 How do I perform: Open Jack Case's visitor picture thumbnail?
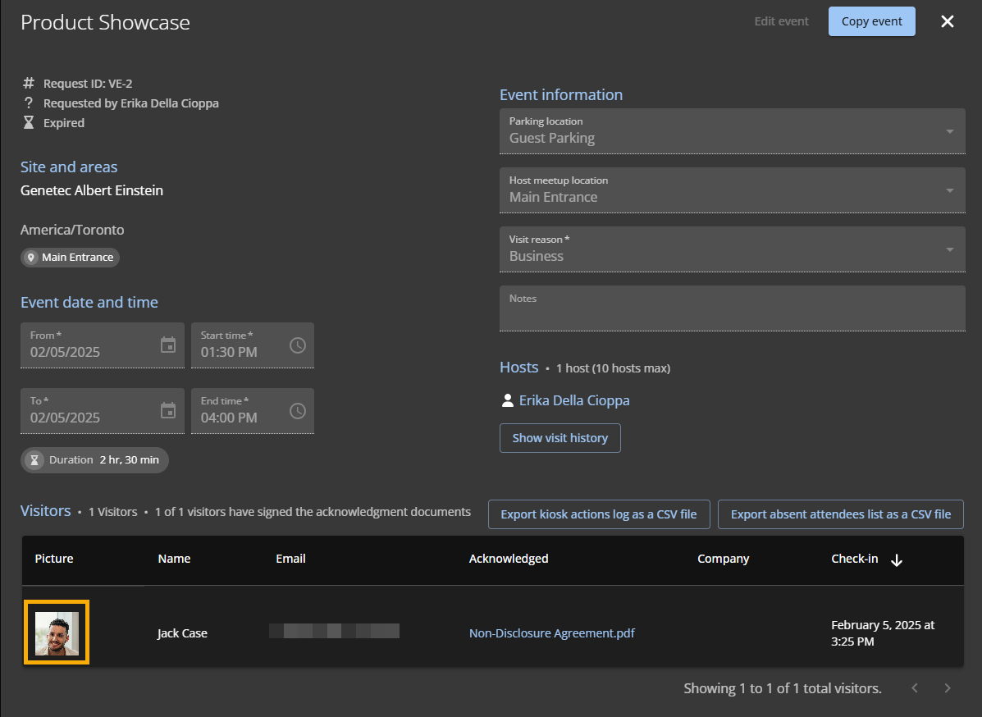tap(57, 633)
